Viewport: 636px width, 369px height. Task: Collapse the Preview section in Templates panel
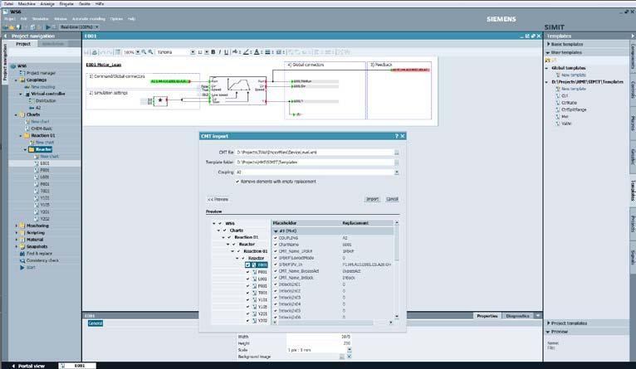[x=548, y=332]
